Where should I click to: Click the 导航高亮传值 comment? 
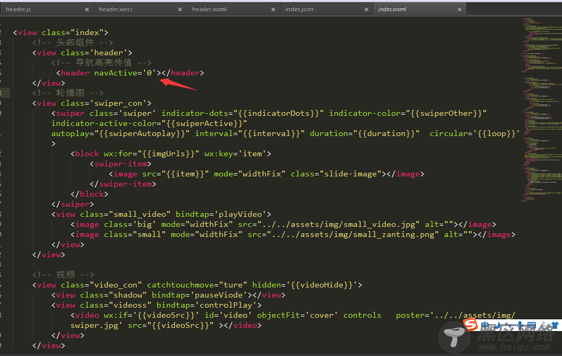102,63
